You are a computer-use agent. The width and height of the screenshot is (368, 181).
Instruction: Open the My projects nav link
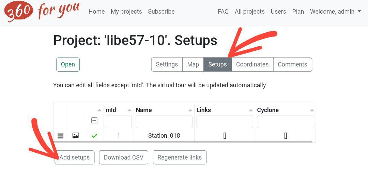click(x=126, y=12)
